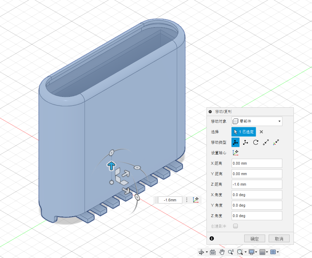Click the X 距离 input field
The height and width of the screenshot is (258, 312).
click(x=257, y=163)
